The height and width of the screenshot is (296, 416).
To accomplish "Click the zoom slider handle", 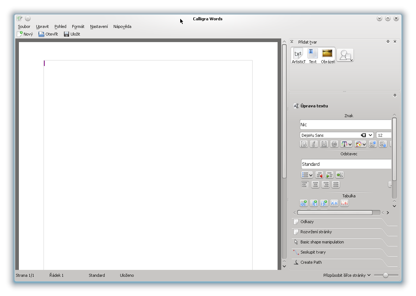I will tap(385, 275).
